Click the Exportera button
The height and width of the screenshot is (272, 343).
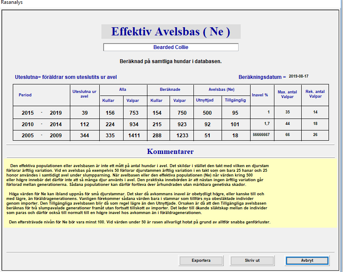coord(201,260)
